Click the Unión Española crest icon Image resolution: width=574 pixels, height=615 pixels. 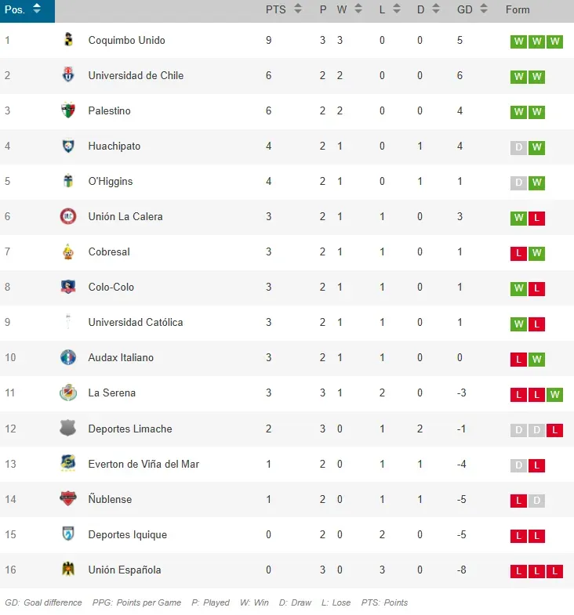coord(68,570)
